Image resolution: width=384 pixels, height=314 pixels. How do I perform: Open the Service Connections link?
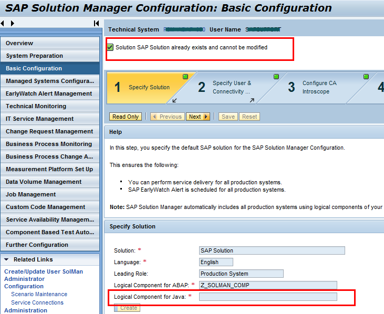37,302
